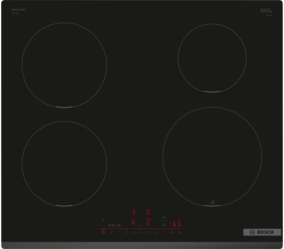The image size is (284, 249).
Task: Click the rear left cooking zone ring
Action: coord(64,65)
